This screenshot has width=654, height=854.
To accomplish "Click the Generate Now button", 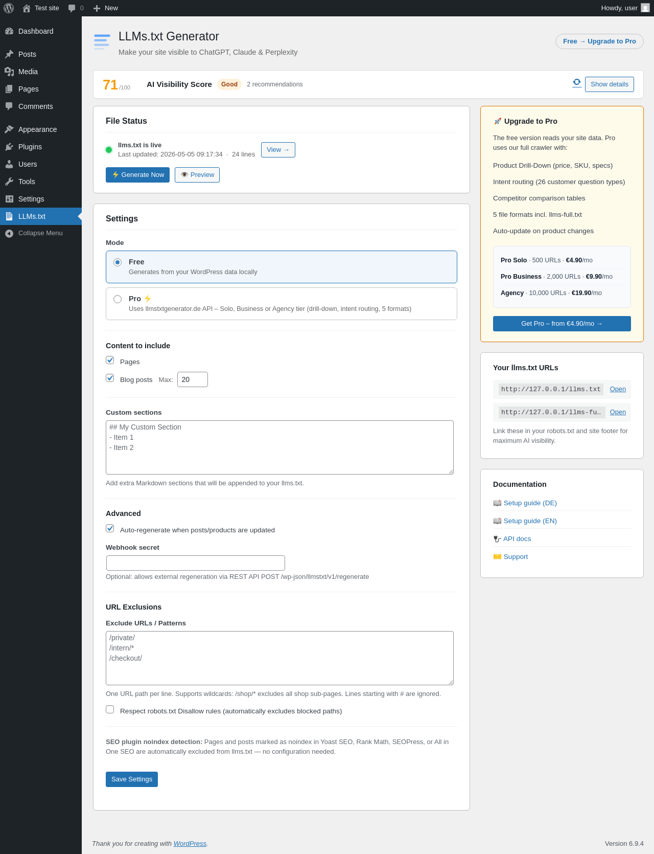I will [x=137, y=175].
